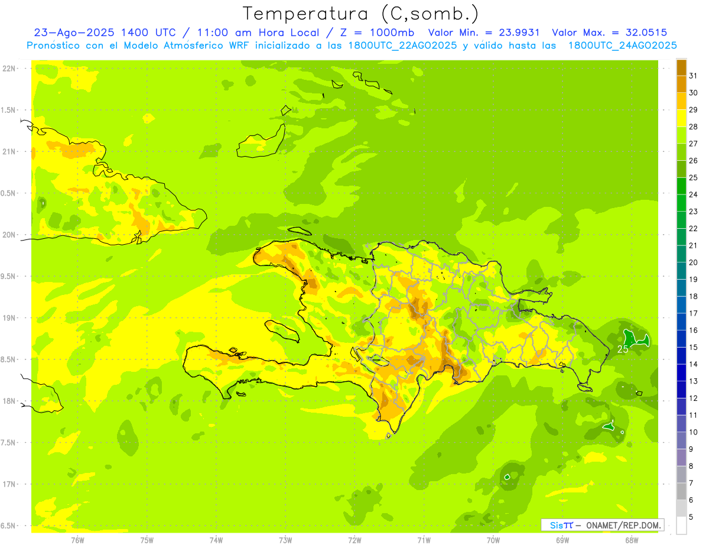Click the '31' colorbar label

click(694, 76)
